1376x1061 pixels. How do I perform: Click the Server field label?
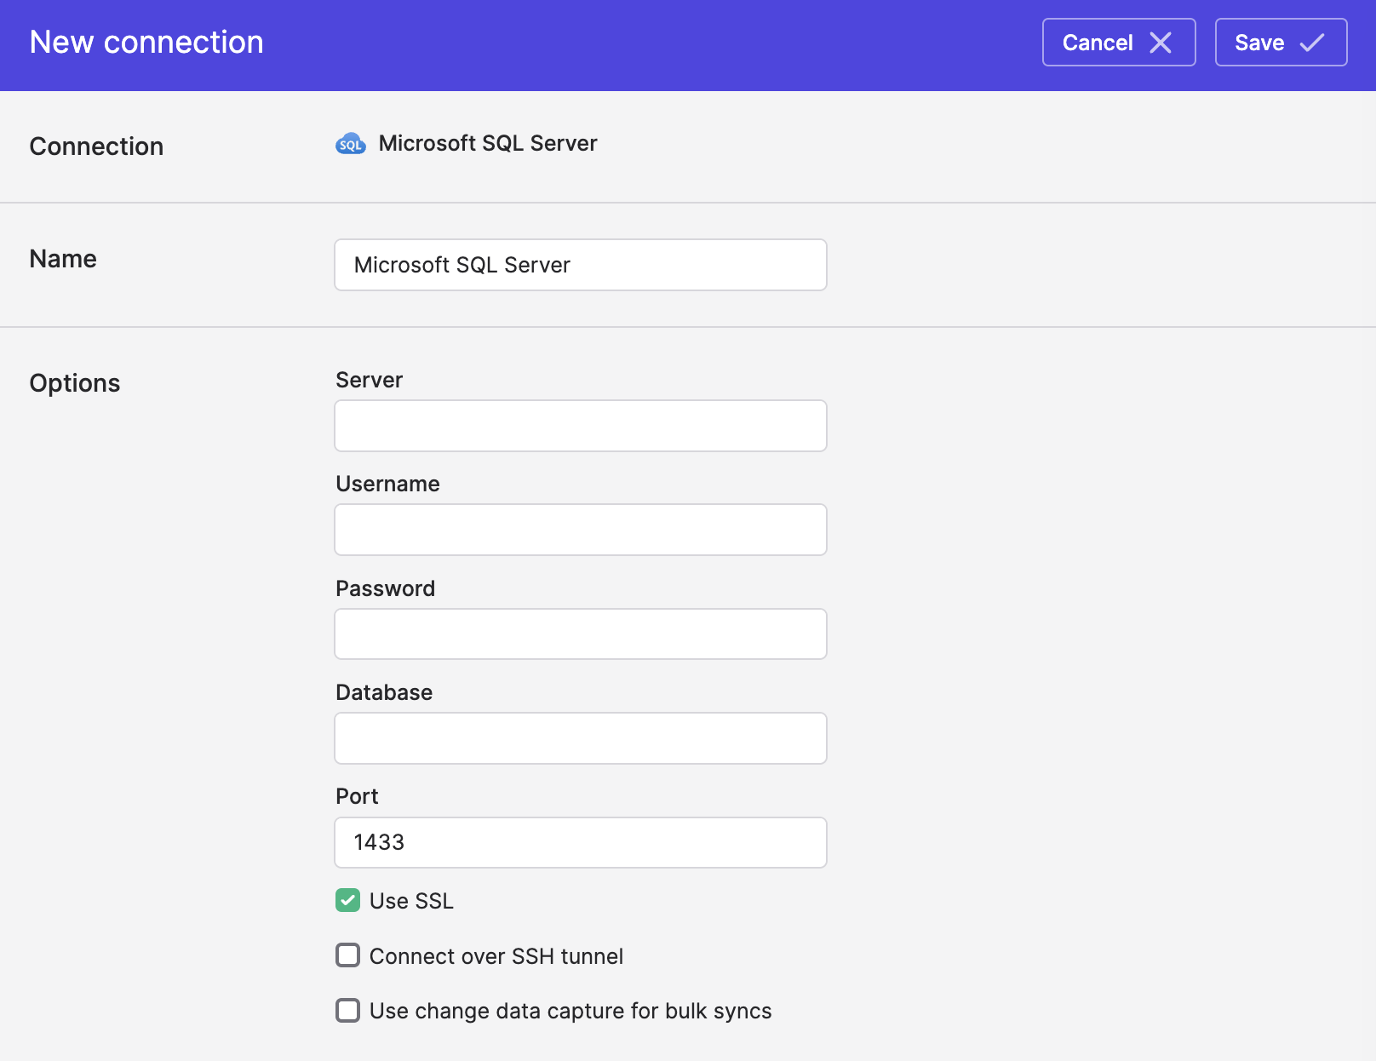[x=369, y=380]
